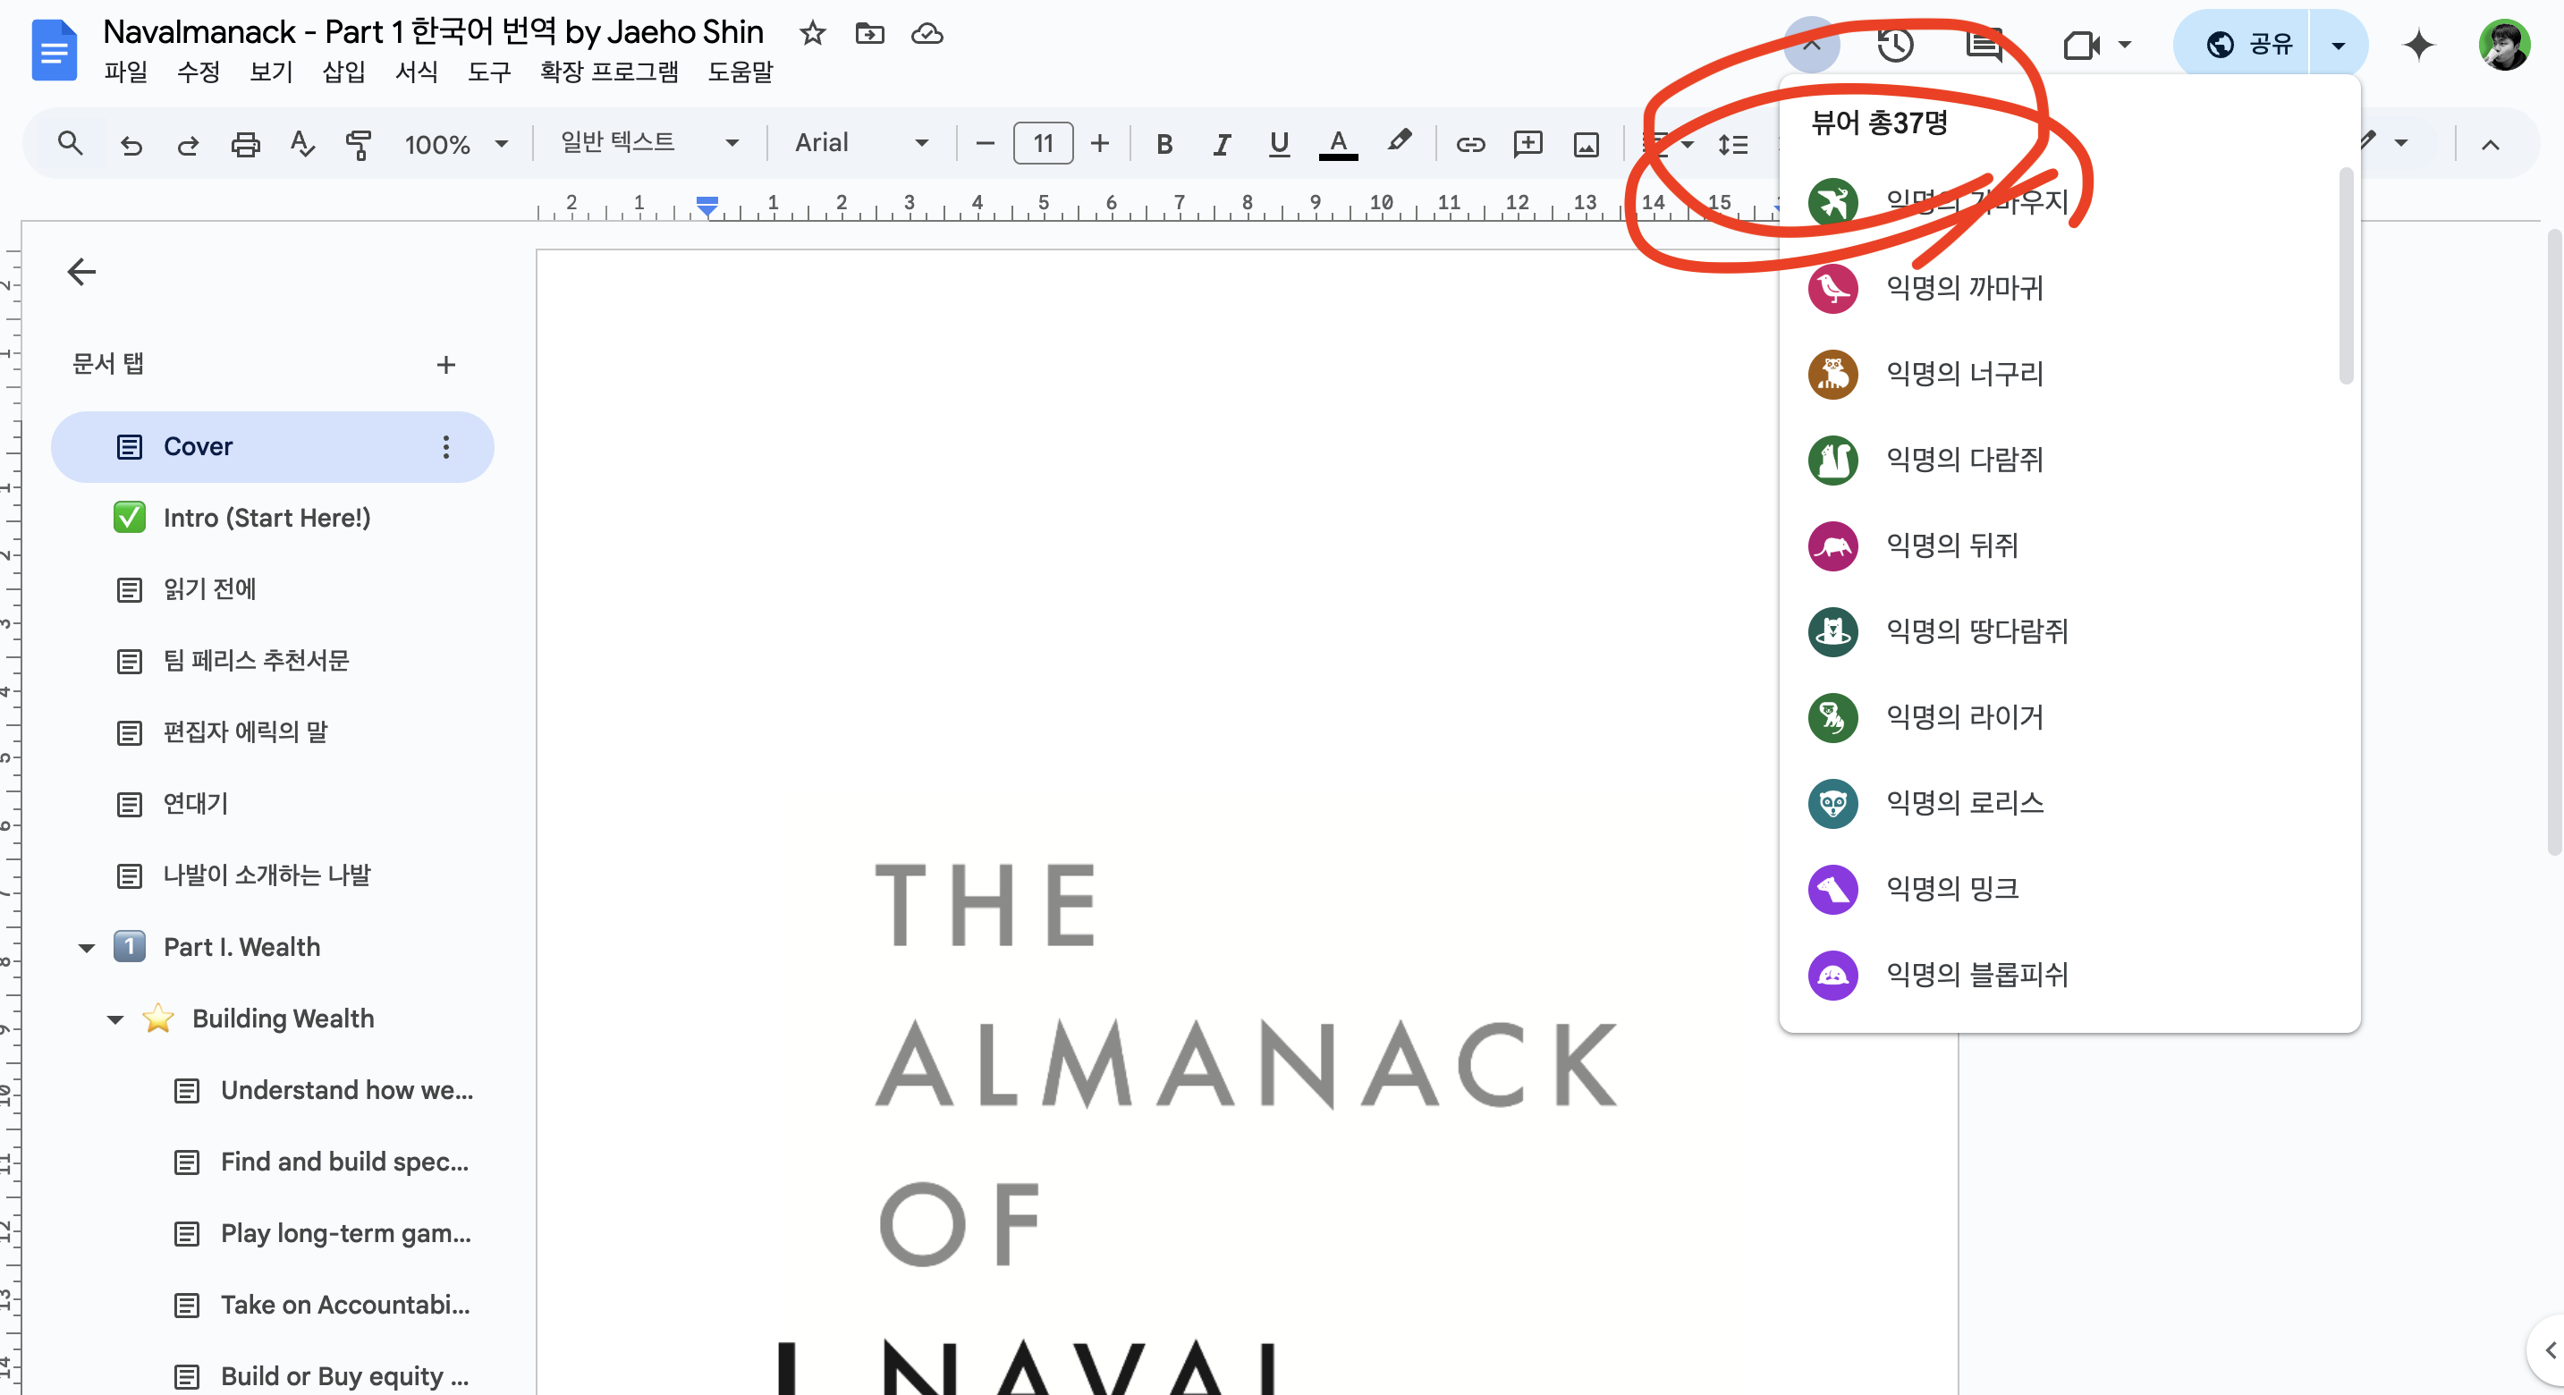Open the comments history icon
Screen dimensions: 2564x1395
[x=1984, y=45]
